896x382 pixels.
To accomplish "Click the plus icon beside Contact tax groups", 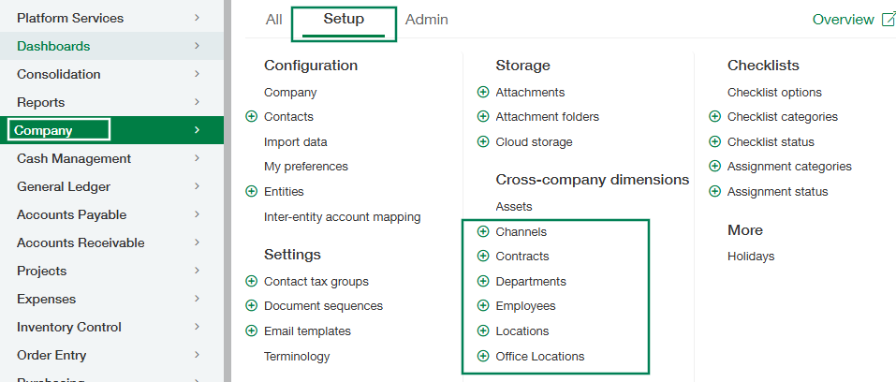I will click(x=252, y=282).
